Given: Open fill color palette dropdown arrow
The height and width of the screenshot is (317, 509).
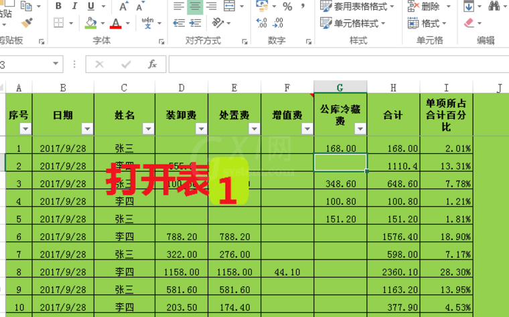Looking at the screenshot, I should [102, 23].
